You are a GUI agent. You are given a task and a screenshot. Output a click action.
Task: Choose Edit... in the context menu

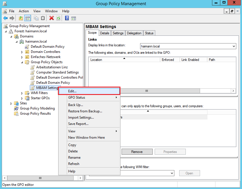pyautogui.click(x=89, y=91)
